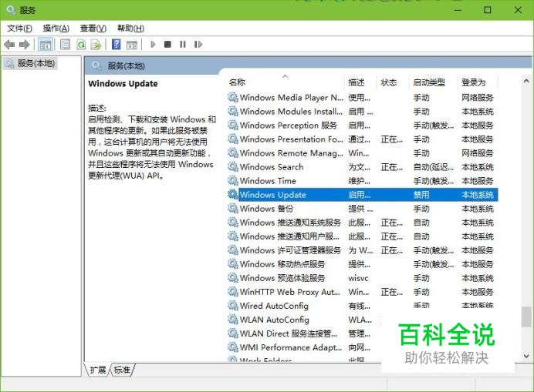534x392 pixels.
Task: Select the Windows 推送通知用户服... row
Action: click(x=363, y=236)
